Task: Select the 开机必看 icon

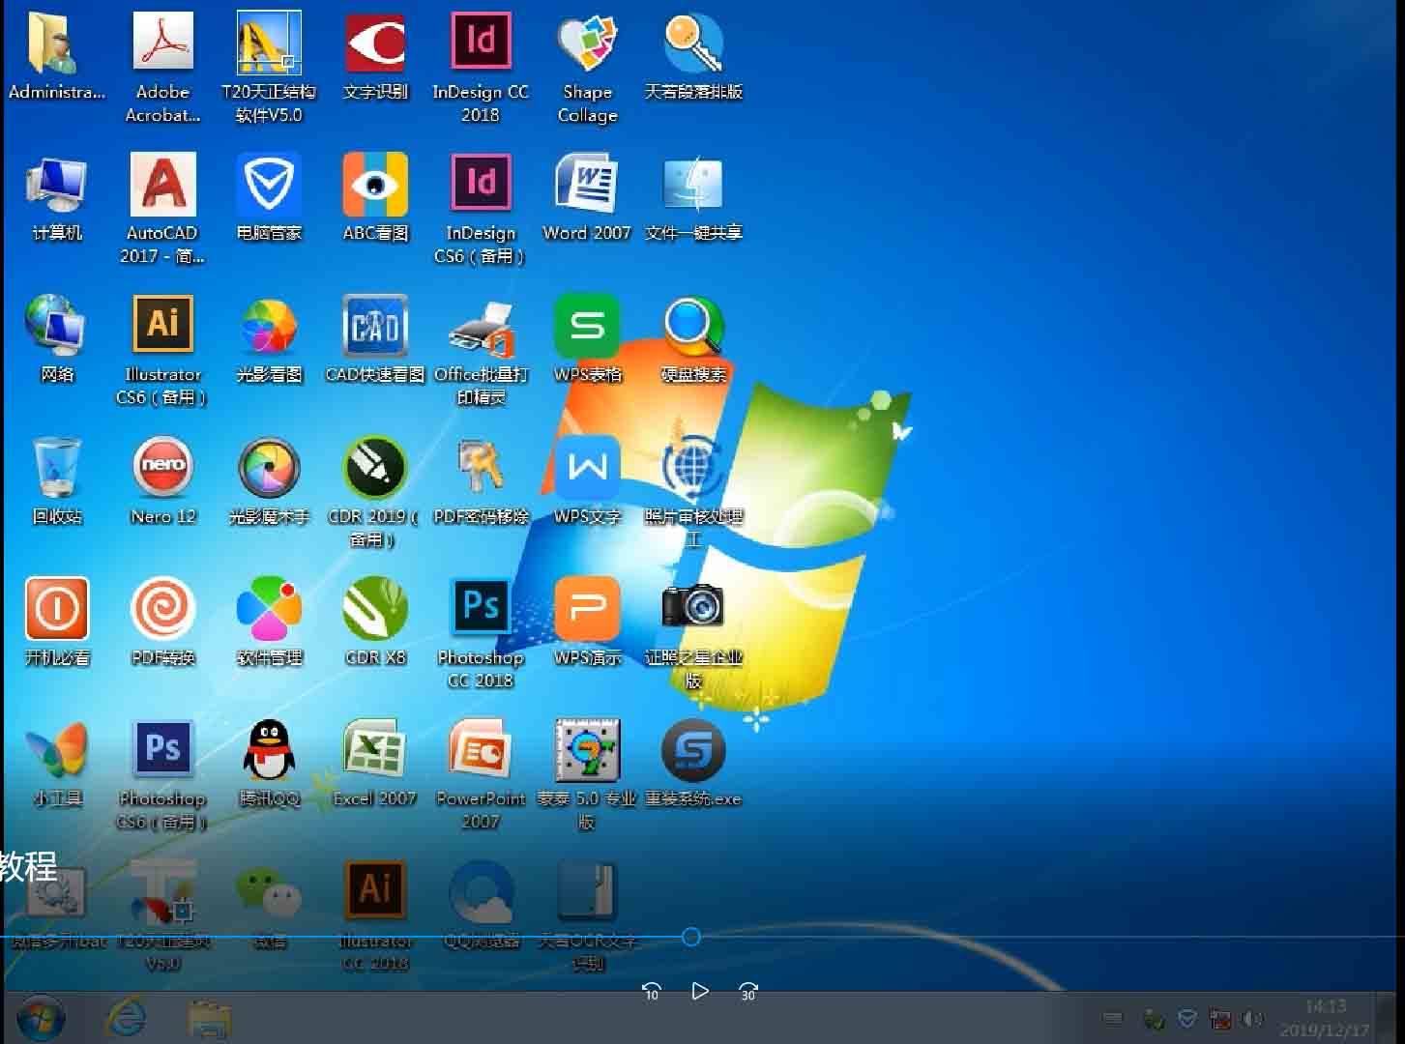Action: pos(56,609)
